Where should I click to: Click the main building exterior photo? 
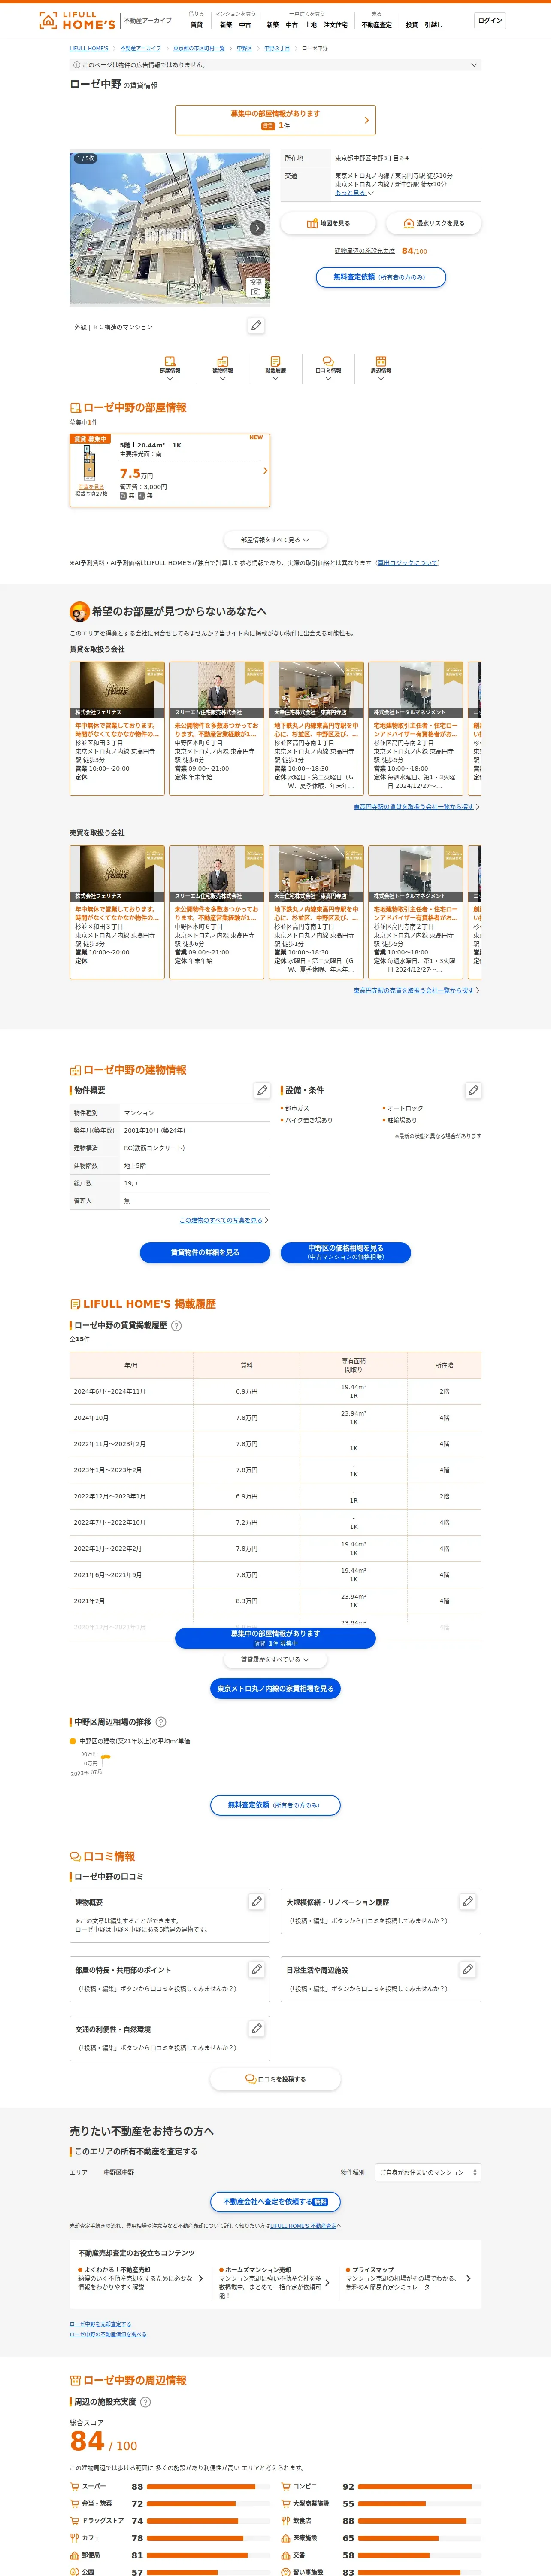(x=170, y=228)
